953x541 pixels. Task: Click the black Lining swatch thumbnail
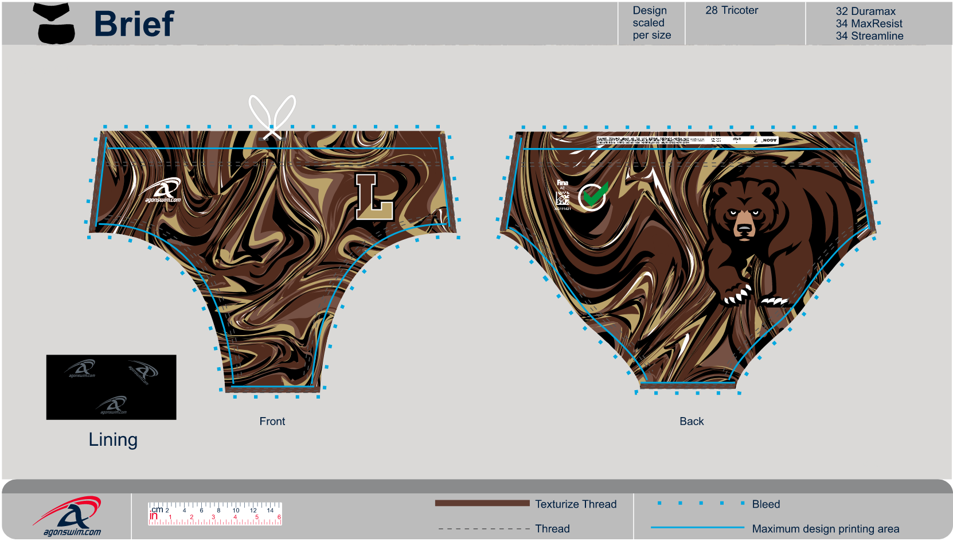[x=111, y=387]
